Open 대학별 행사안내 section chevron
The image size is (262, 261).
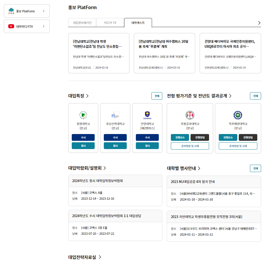tap(199, 168)
